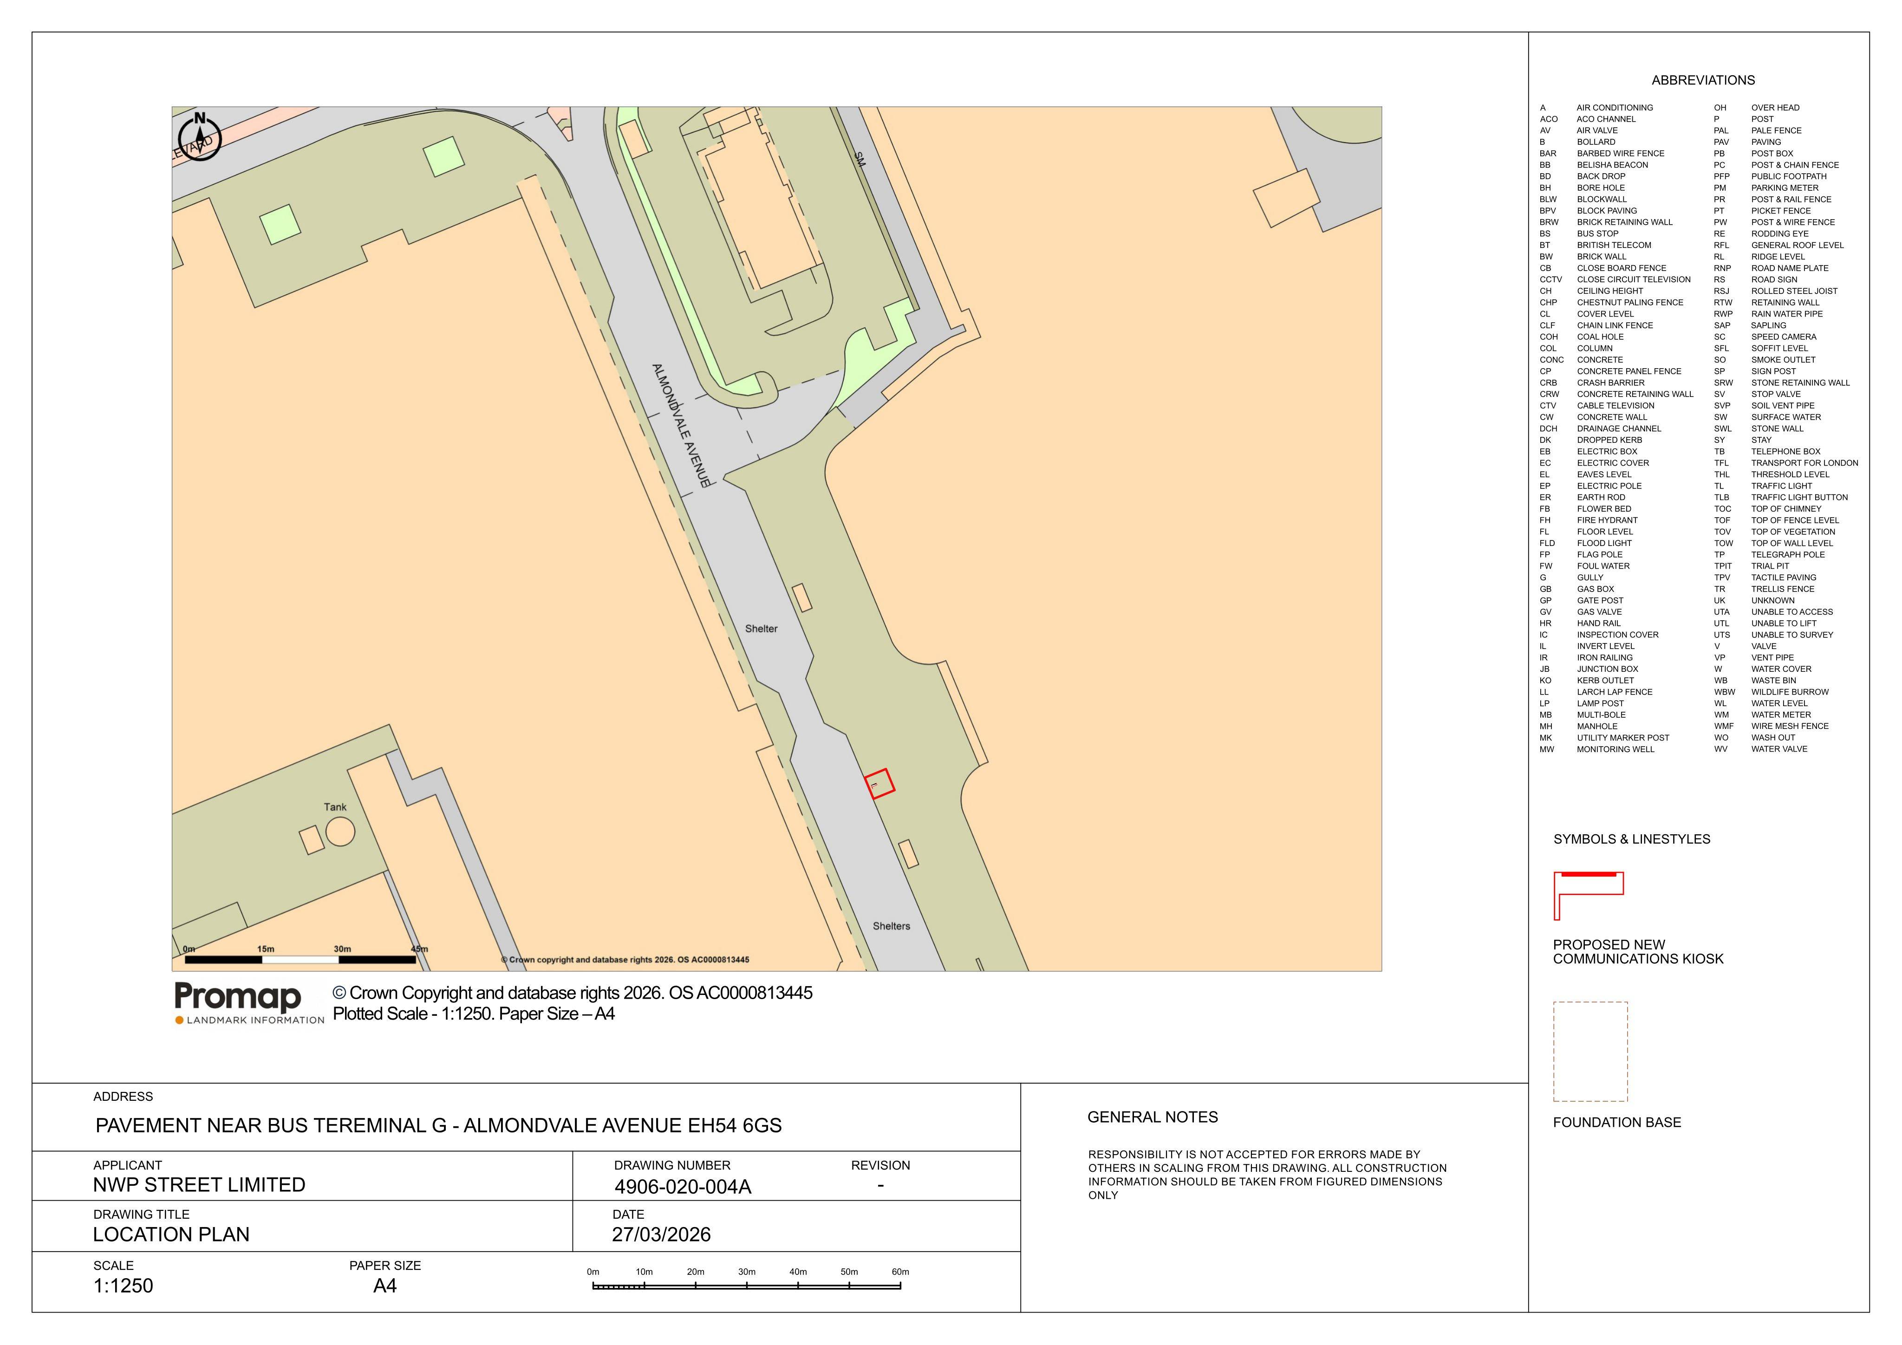The height and width of the screenshot is (1345, 1902).
Task: Click the 'UNABLE TO SURVEY' abbreviation row
Action: coord(1773,634)
